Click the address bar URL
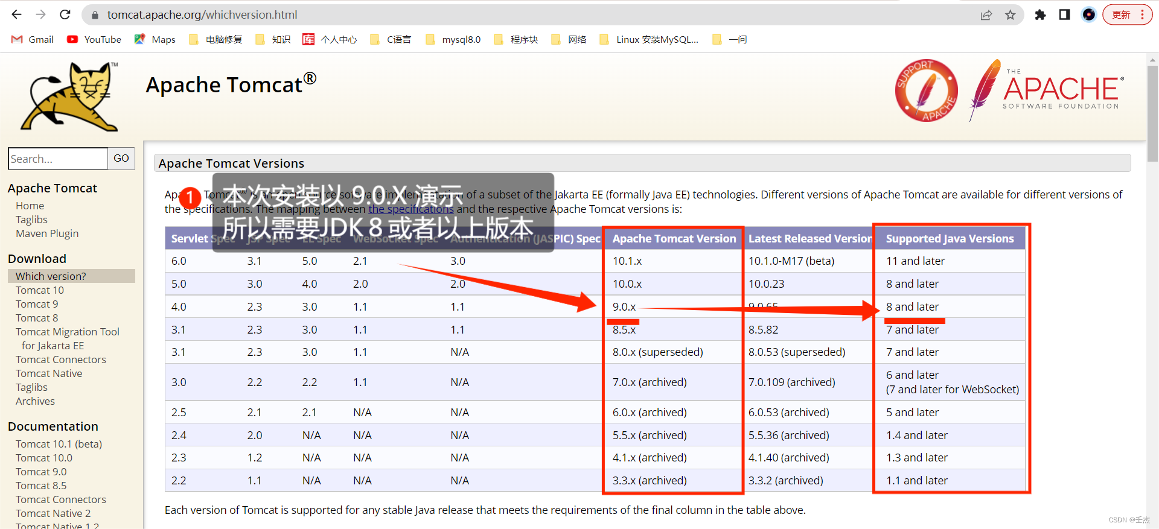The height and width of the screenshot is (529, 1159). coord(202,14)
